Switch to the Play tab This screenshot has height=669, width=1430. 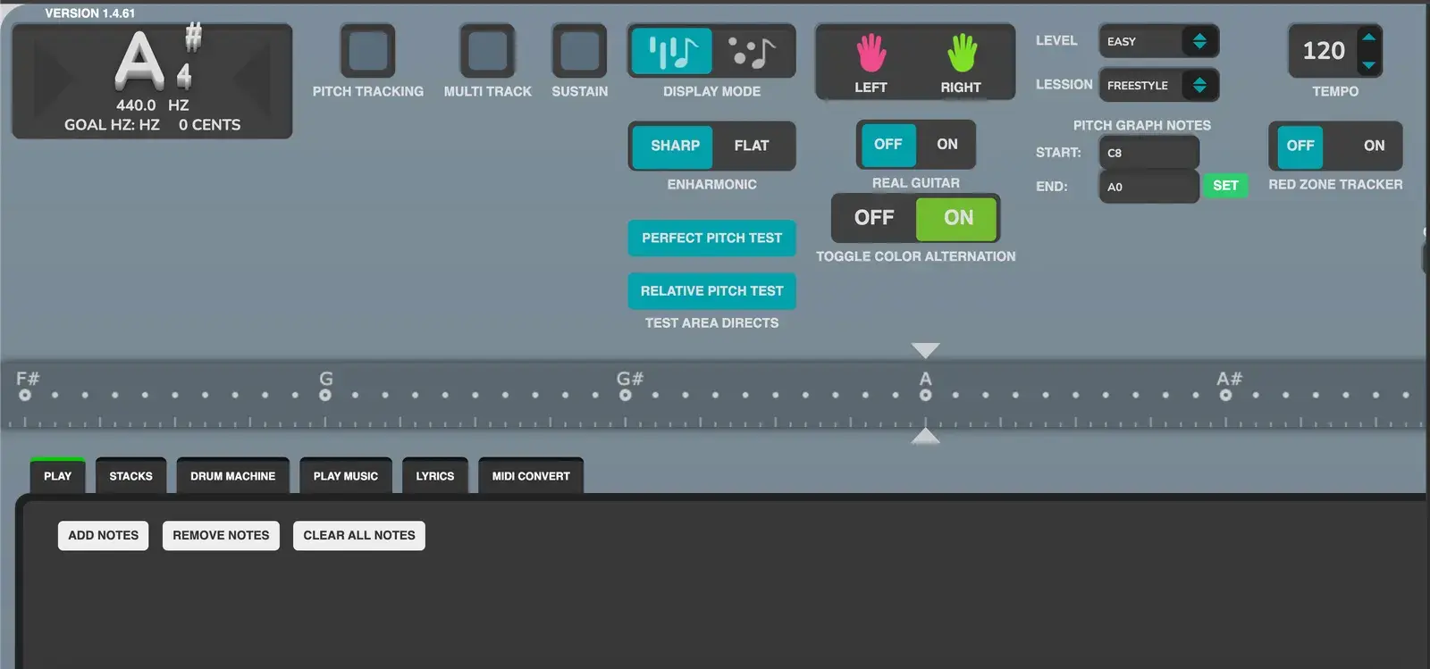pos(58,476)
